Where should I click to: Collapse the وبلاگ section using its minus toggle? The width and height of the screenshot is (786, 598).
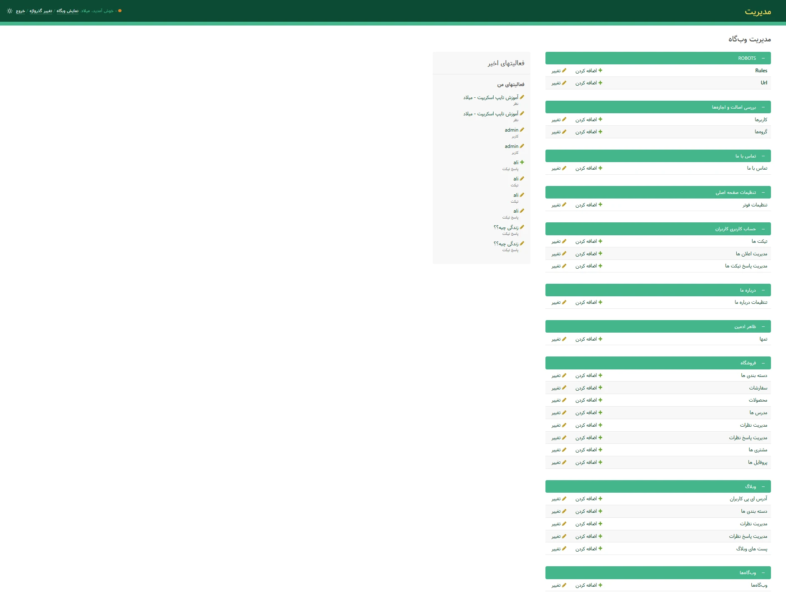click(x=763, y=487)
